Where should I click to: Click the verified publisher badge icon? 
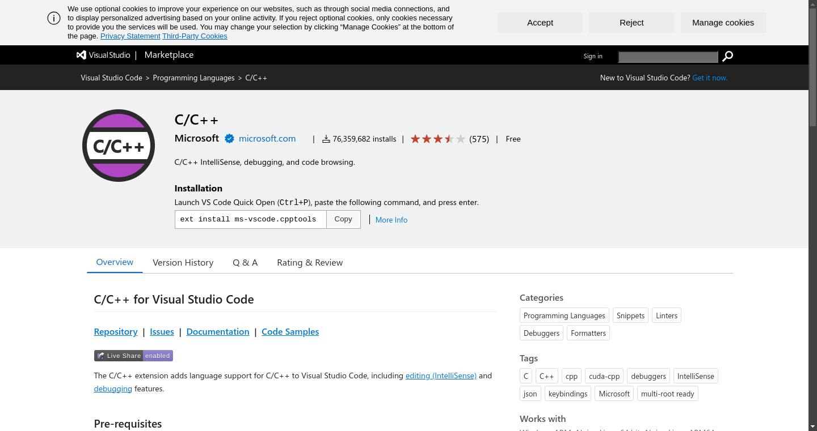click(x=229, y=139)
